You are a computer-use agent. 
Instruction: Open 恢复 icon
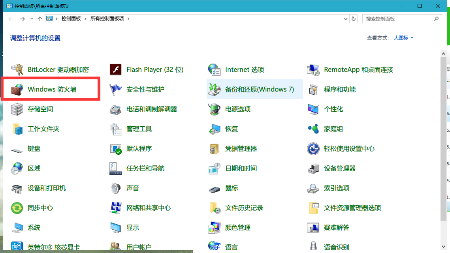pyautogui.click(x=215, y=129)
